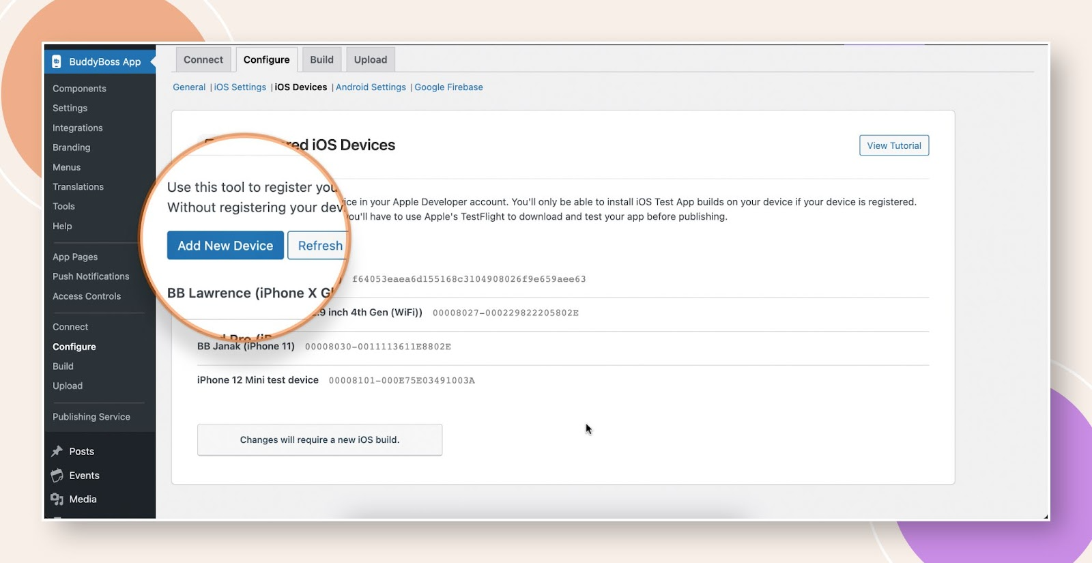
Task: Open the Google Firebase link
Action: pyautogui.click(x=449, y=87)
